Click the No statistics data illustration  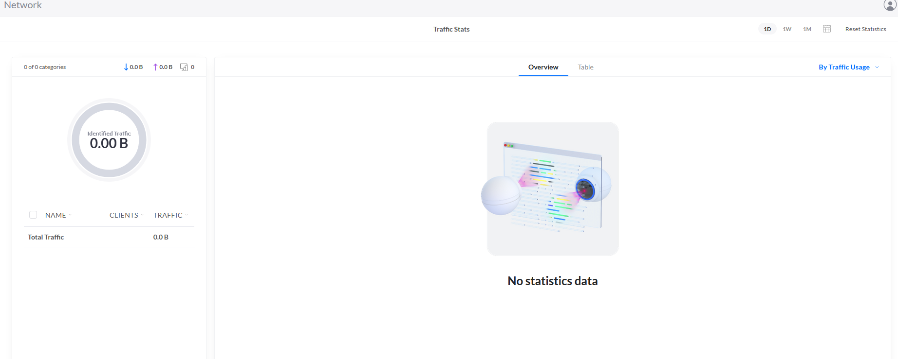553,188
